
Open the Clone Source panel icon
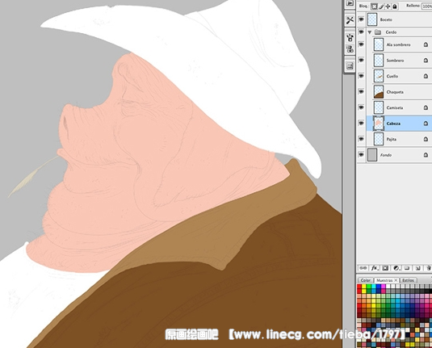pyautogui.click(x=350, y=49)
